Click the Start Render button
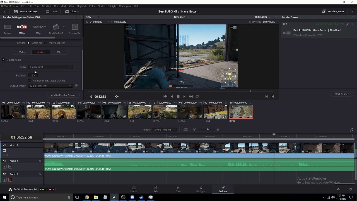 [x=341, y=94]
